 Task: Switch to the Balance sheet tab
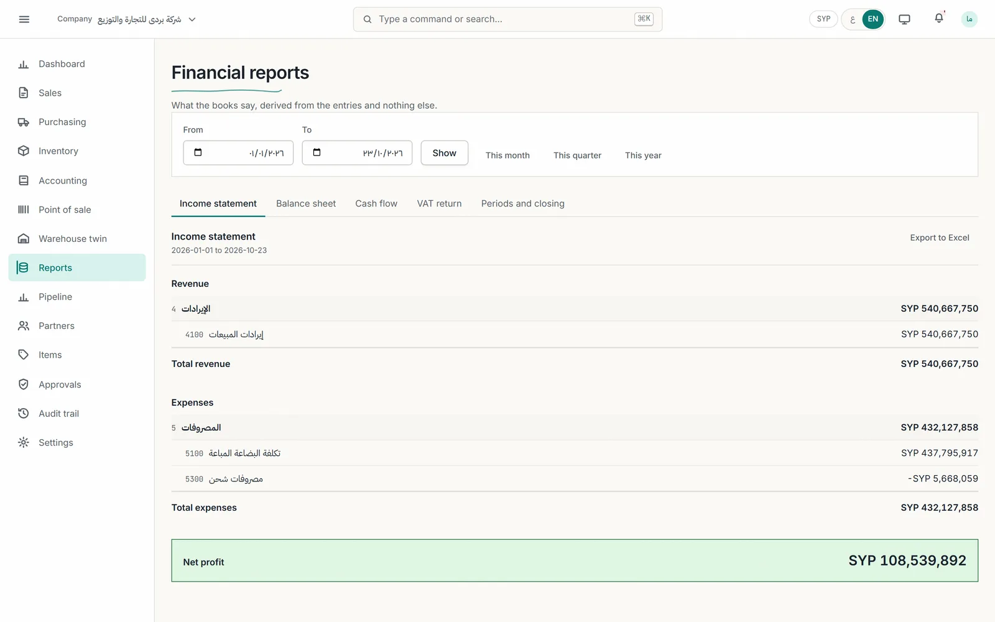[x=306, y=203]
